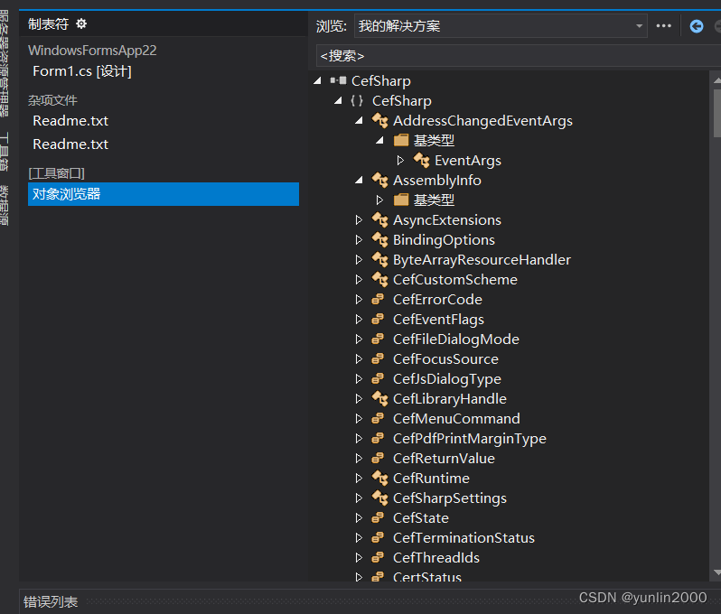The width and height of the screenshot is (721, 614).
Task: Click the CefErrorCode enum icon
Action: [x=378, y=299]
